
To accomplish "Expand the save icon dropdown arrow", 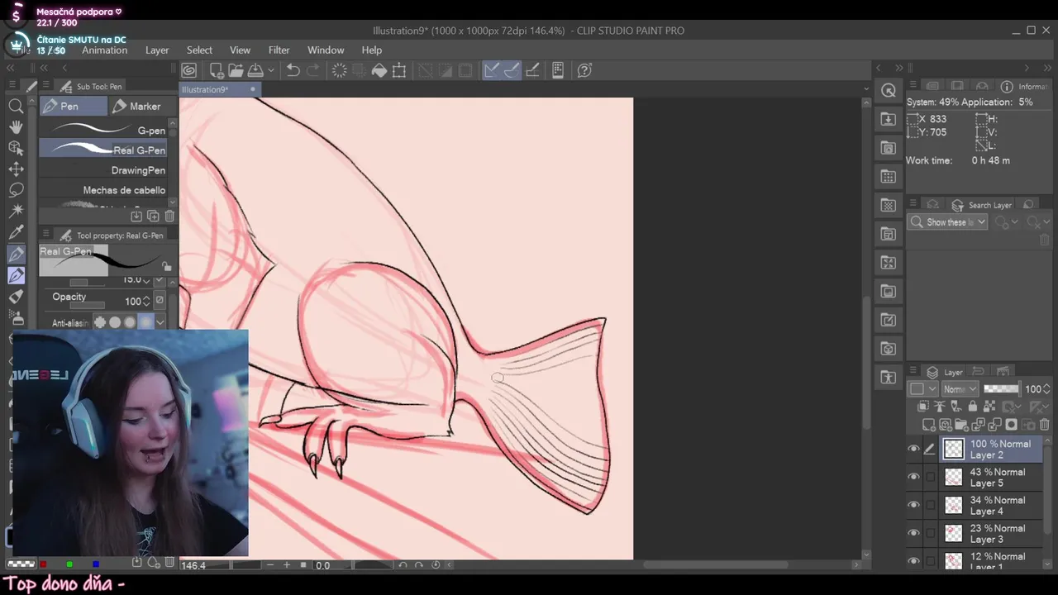I will [271, 70].
